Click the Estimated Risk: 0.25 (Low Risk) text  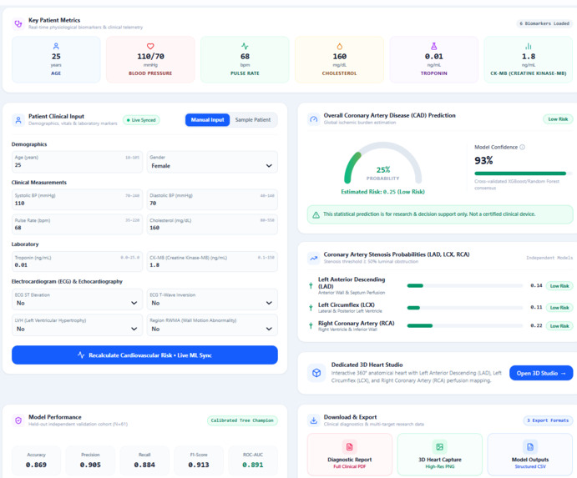(382, 192)
